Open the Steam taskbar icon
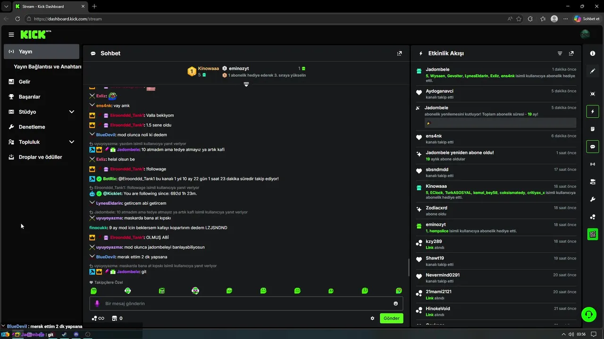Image resolution: width=604 pixels, height=339 pixels. coord(64,334)
